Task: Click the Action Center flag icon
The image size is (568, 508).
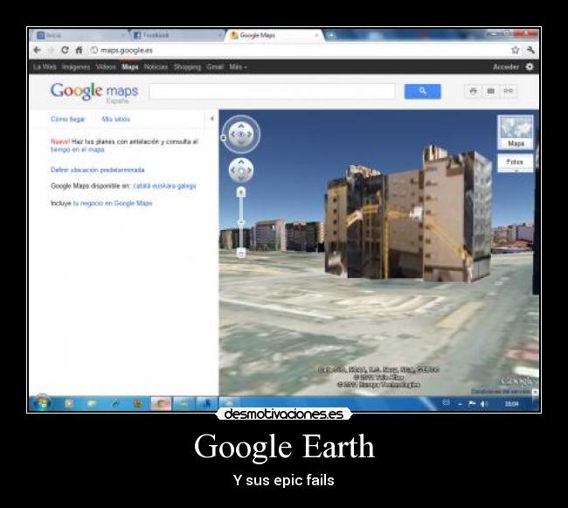Action: click(x=472, y=404)
